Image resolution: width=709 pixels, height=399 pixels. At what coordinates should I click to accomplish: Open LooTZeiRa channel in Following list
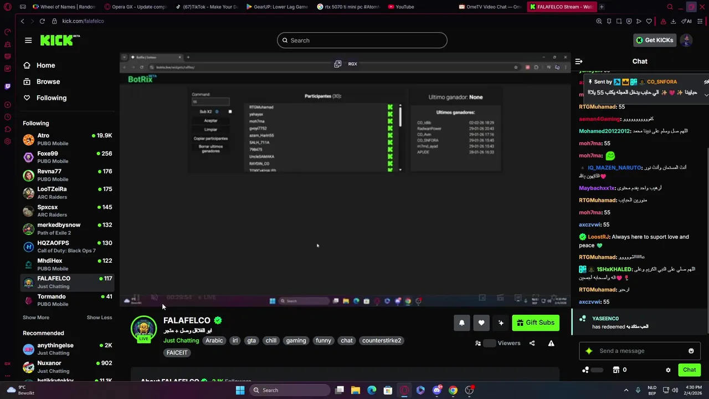pos(67,193)
